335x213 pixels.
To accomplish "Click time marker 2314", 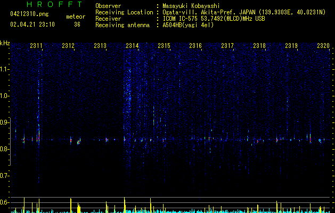I will coord(132,45).
